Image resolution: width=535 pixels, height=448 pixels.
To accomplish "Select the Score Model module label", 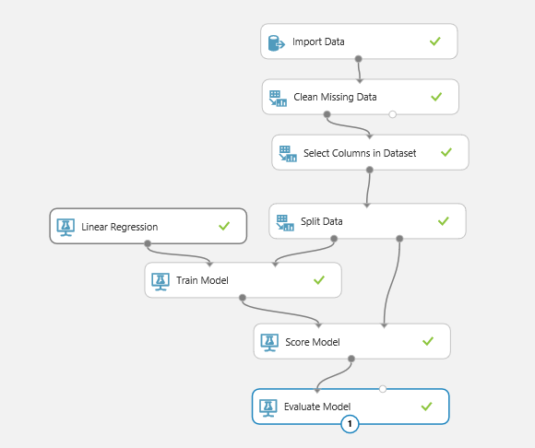I will [313, 342].
